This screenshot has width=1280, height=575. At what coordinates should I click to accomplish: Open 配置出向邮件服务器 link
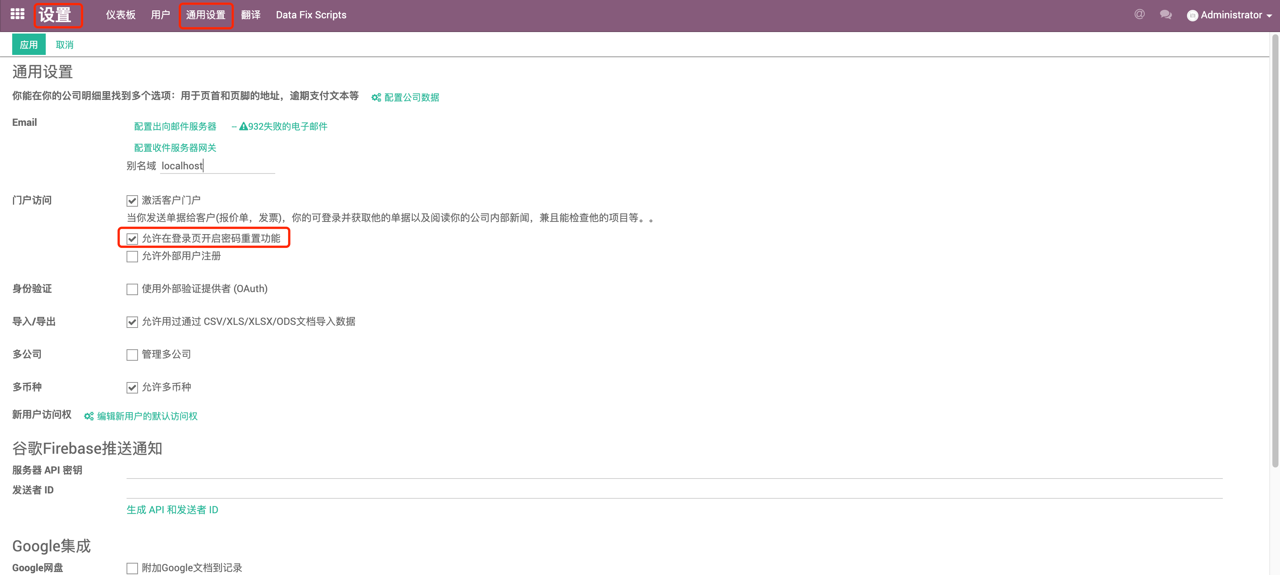click(175, 126)
